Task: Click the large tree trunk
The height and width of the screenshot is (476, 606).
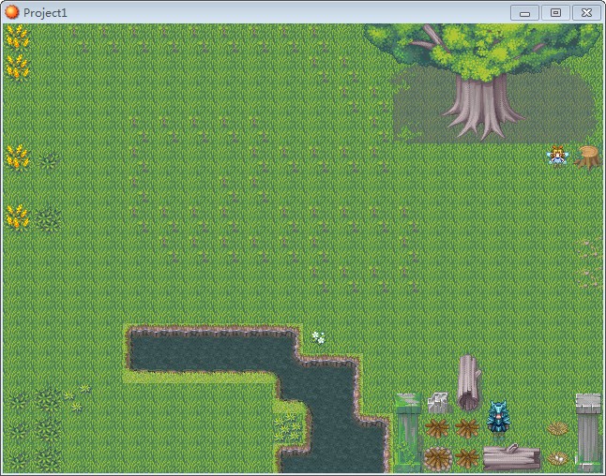Action: click(x=483, y=106)
